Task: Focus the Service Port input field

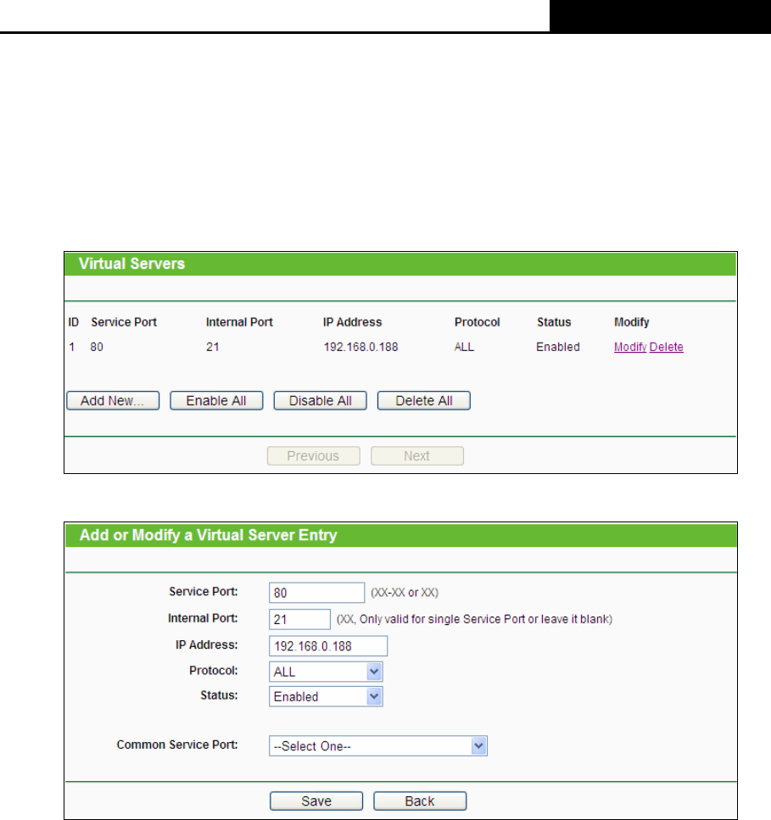Action: point(316,593)
